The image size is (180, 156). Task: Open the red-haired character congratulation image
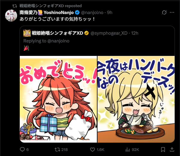(58, 99)
